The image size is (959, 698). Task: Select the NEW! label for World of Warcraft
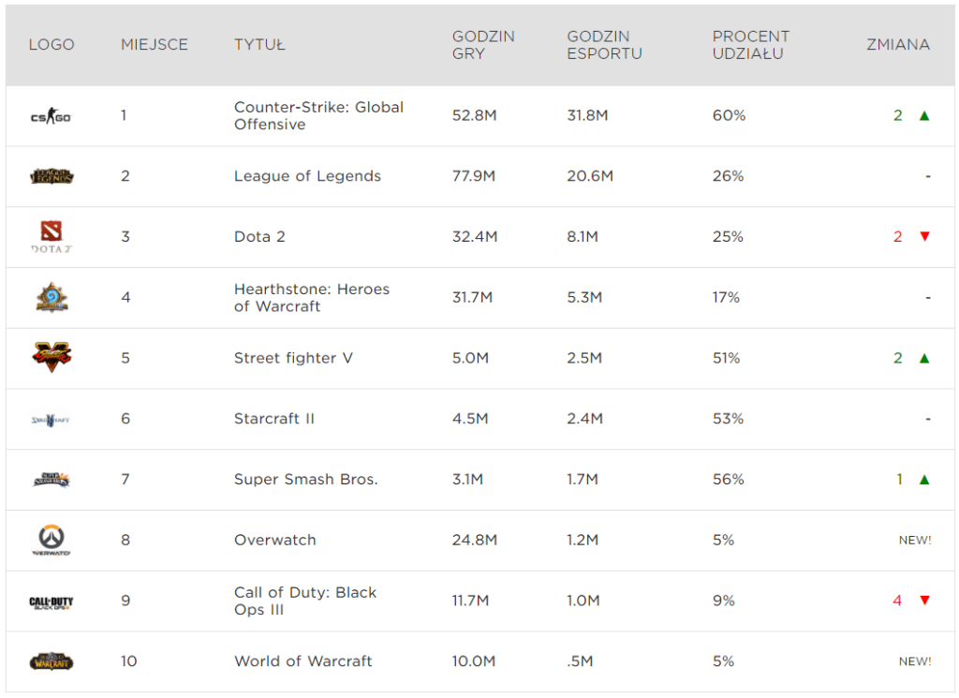tap(915, 661)
